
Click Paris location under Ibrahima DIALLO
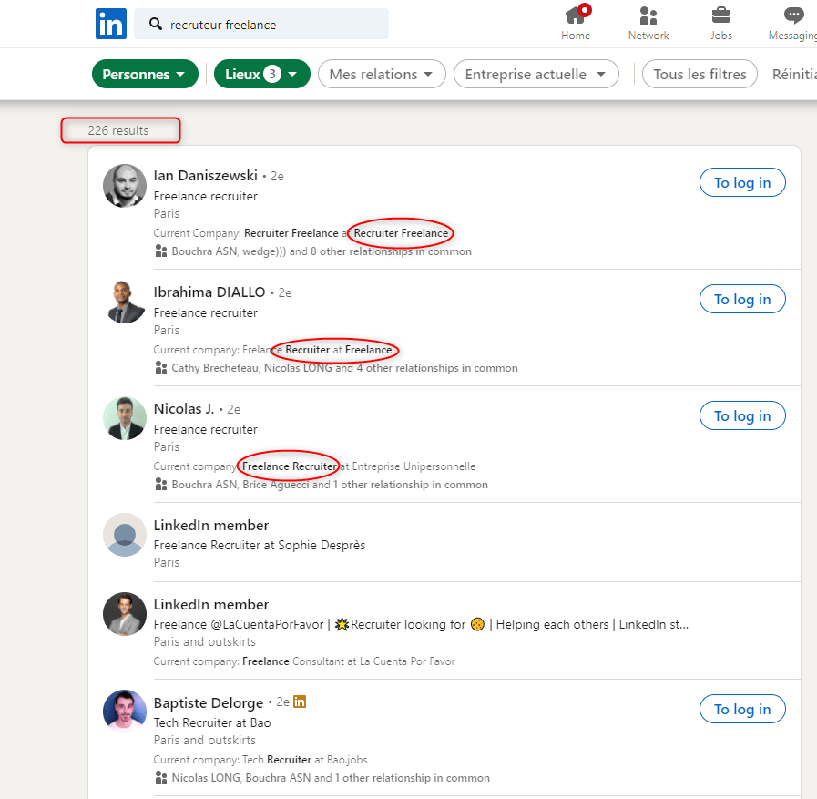click(167, 330)
